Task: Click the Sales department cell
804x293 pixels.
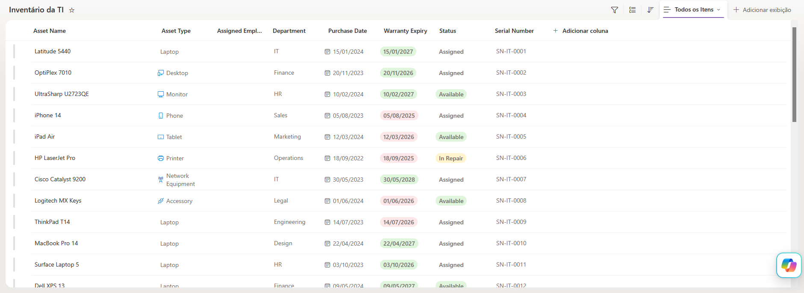Action: click(x=280, y=115)
